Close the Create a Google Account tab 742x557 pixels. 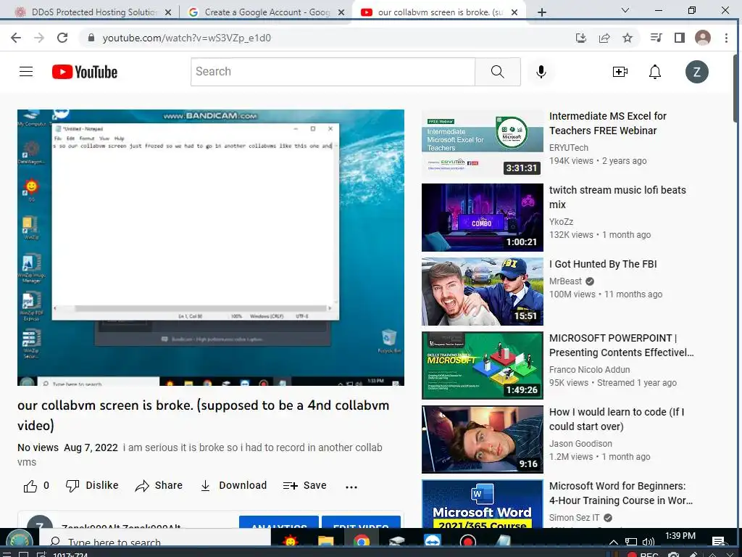click(341, 12)
